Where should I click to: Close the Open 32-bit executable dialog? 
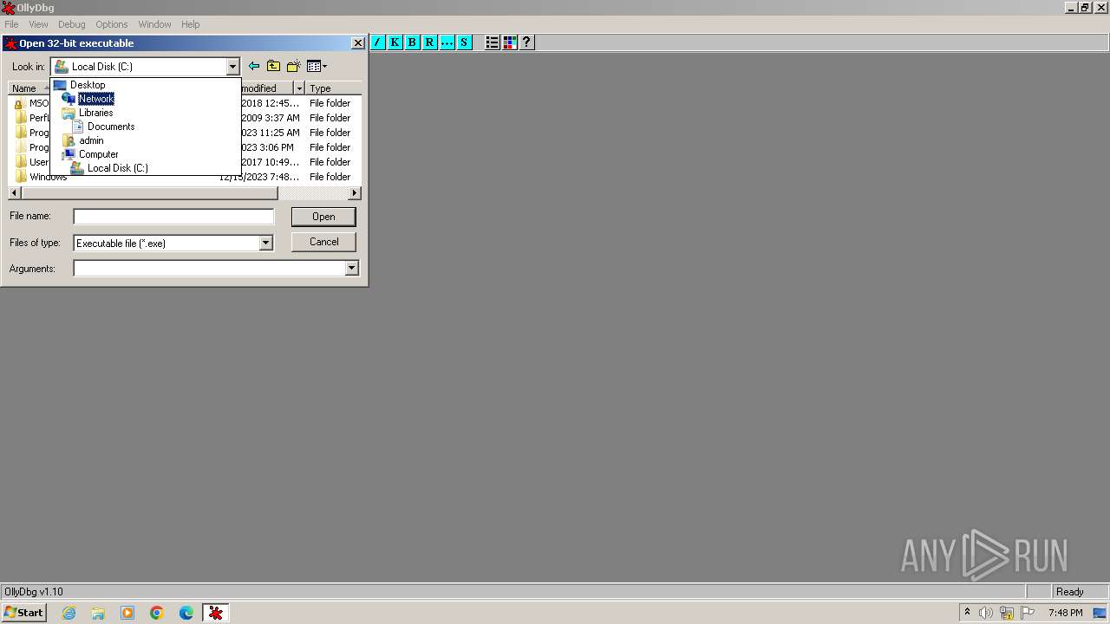click(357, 43)
